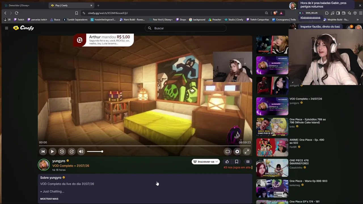Open the Tumblr Separadores bookmark
Screen dimensions: 363x204
(75, 20)
